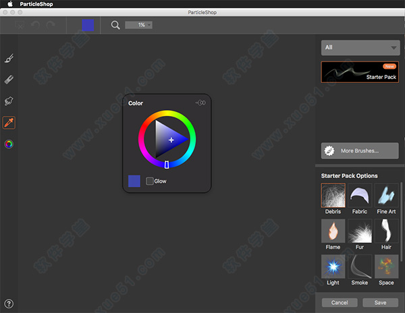
Task: Select the Starter Pack brush pack
Action: (360, 72)
